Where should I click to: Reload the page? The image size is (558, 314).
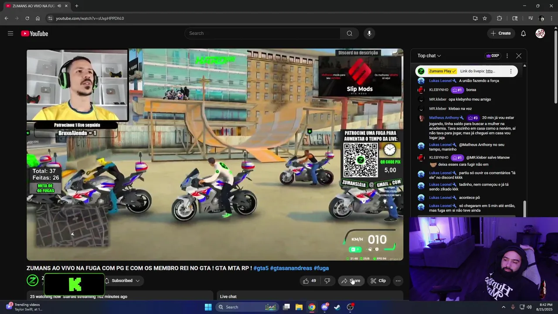click(27, 18)
